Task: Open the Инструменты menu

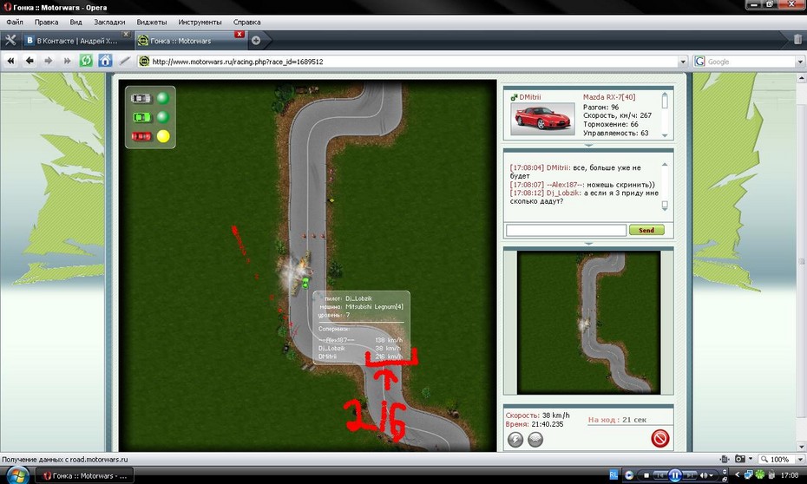Action: (x=200, y=22)
